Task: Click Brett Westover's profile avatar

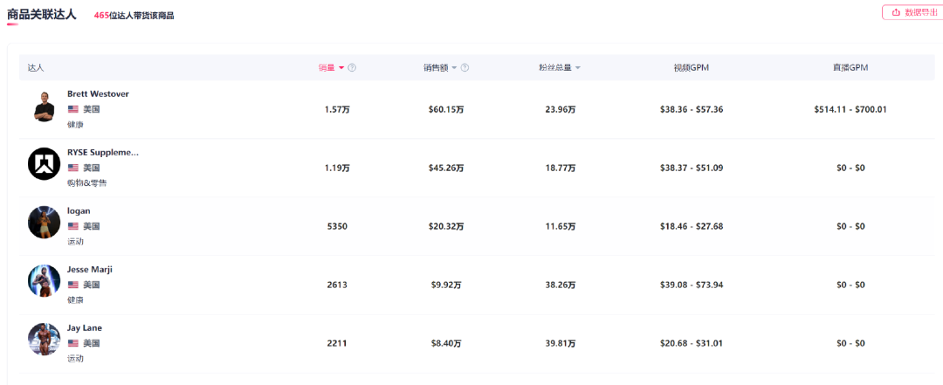Action: [x=44, y=106]
